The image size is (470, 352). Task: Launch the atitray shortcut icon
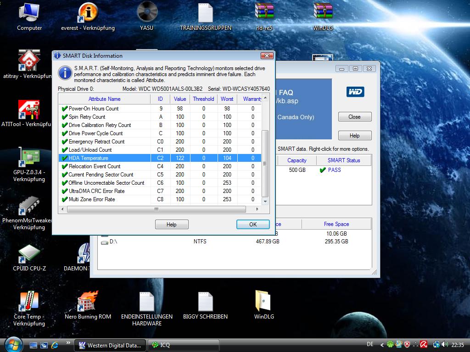point(29,60)
